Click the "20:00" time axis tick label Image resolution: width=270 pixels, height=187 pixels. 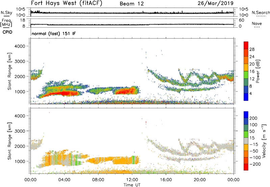(199, 180)
